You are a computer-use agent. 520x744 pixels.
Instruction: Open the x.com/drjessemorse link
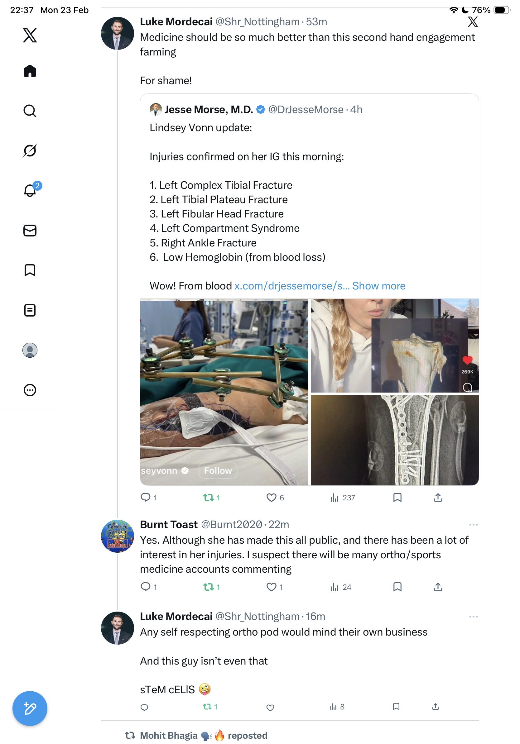[291, 286]
